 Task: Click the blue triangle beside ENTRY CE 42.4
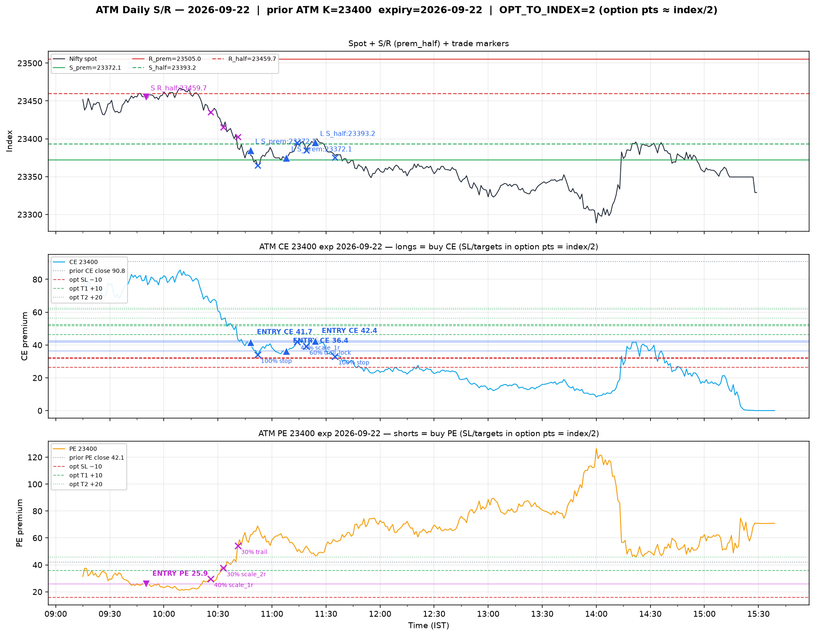pyautogui.click(x=315, y=341)
